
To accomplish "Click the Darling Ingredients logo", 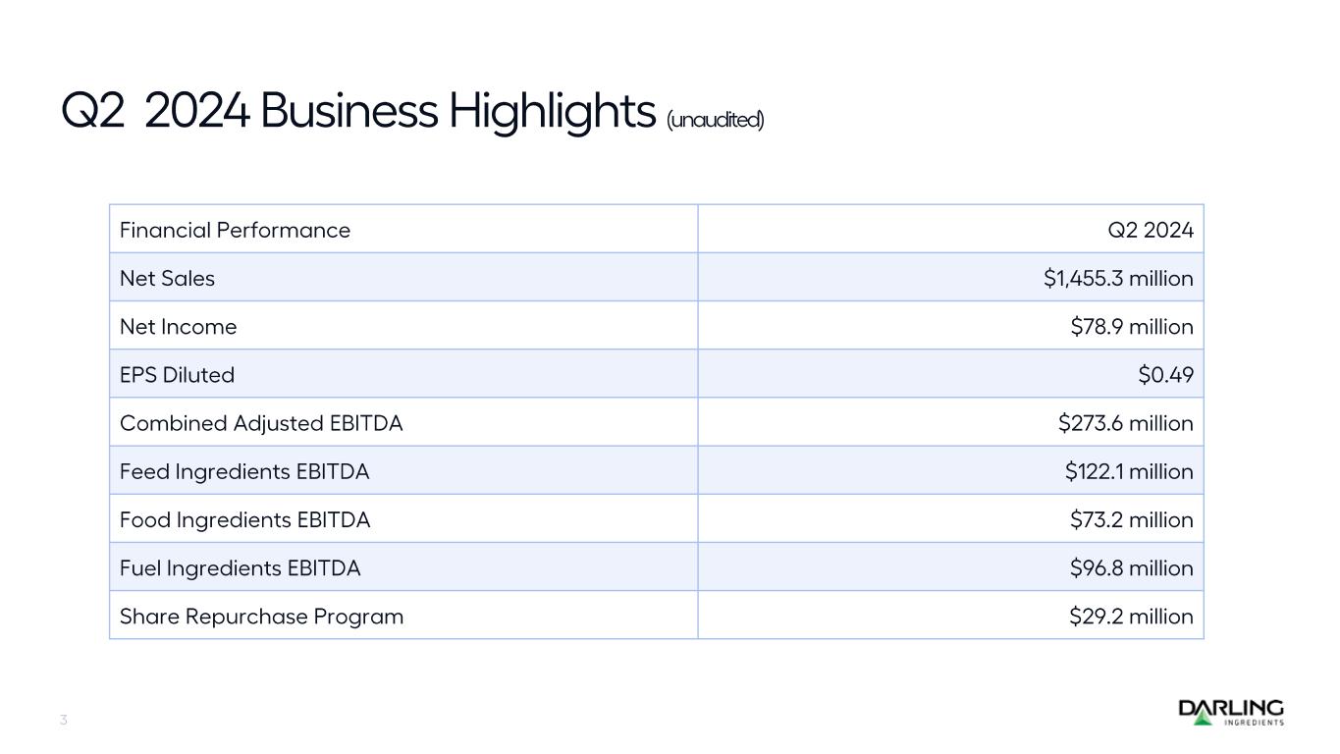I will click(x=1230, y=712).
